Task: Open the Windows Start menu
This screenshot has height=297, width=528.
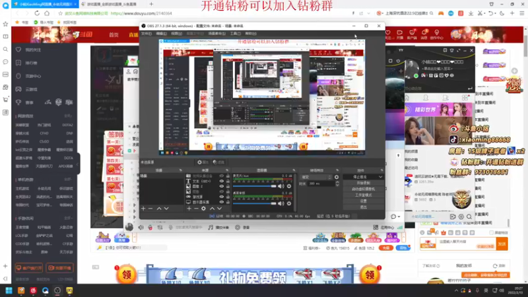Action: pyautogui.click(x=9, y=290)
